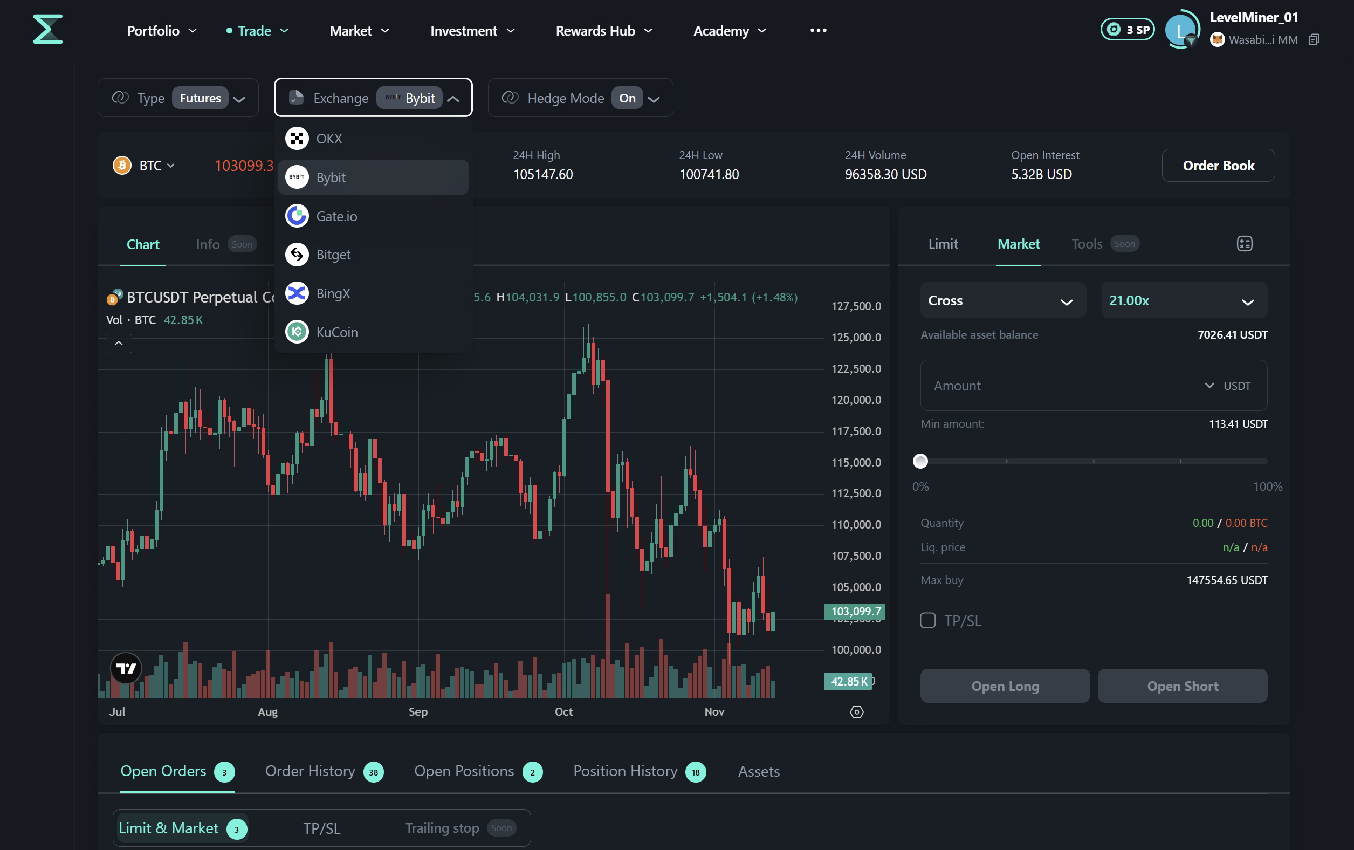1354x850 pixels.
Task: Open the Open Orders tab
Action: click(x=177, y=771)
